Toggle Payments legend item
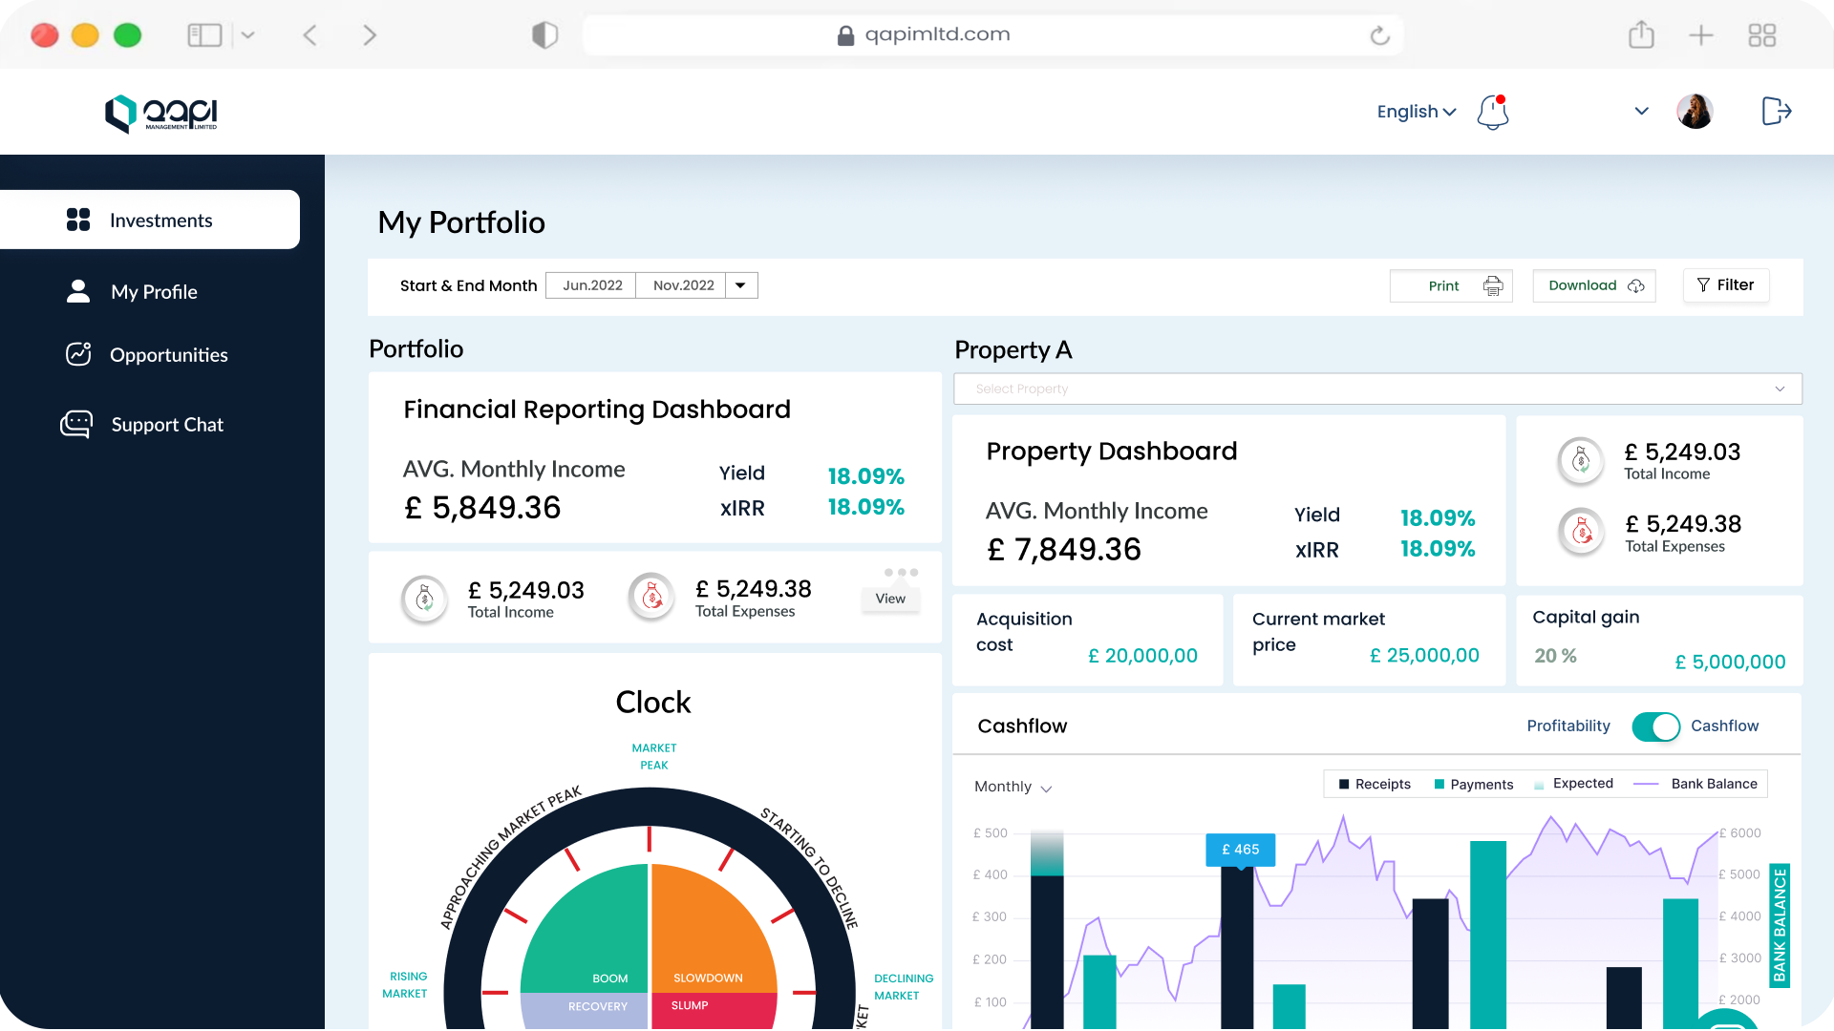The image size is (1834, 1031). pyautogui.click(x=1474, y=784)
